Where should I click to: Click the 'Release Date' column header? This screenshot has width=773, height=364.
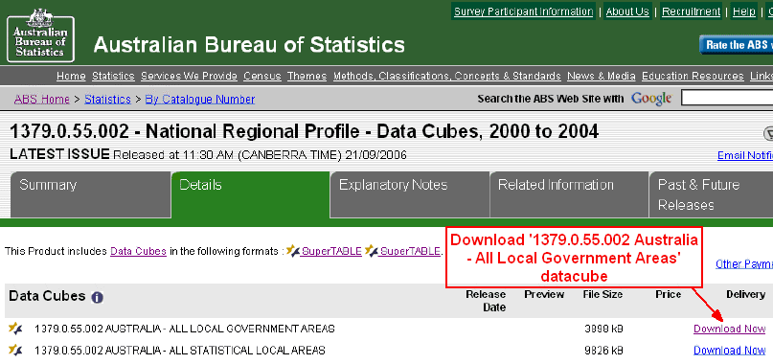[x=486, y=301]
